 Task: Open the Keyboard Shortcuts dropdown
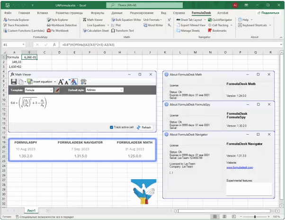(x=270, y=25)
